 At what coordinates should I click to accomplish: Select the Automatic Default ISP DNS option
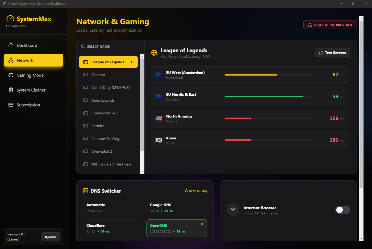tap(113, 207)
